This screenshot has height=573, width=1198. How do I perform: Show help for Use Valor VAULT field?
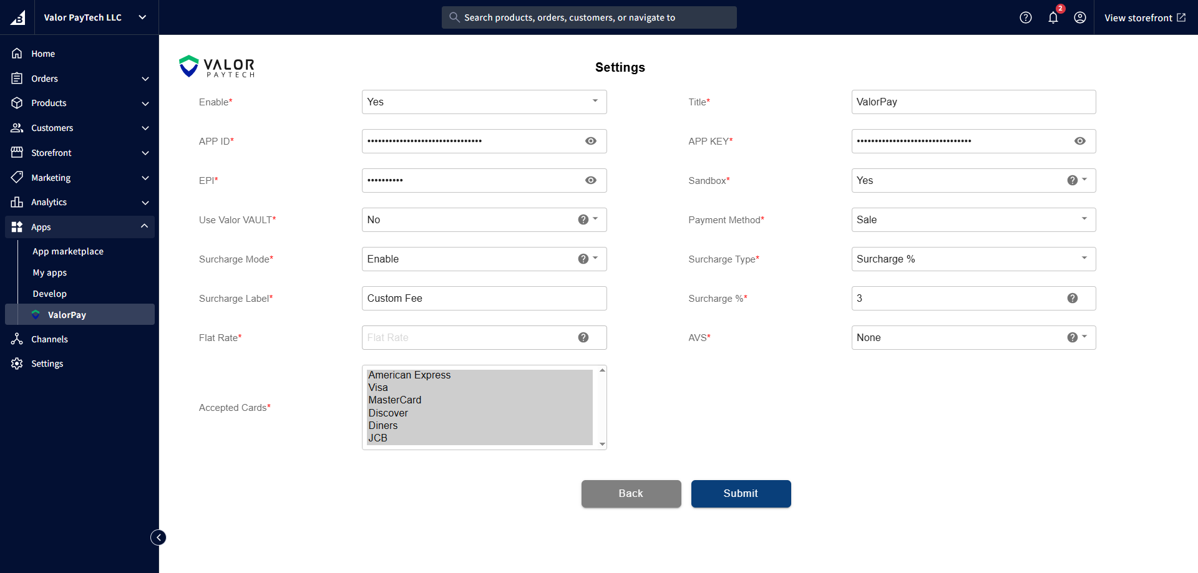tap(583, 219)
